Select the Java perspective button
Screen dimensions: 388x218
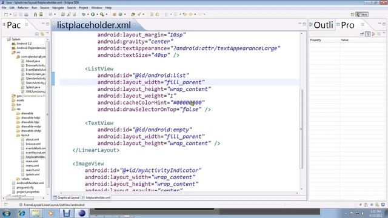(x=362, y=15)
